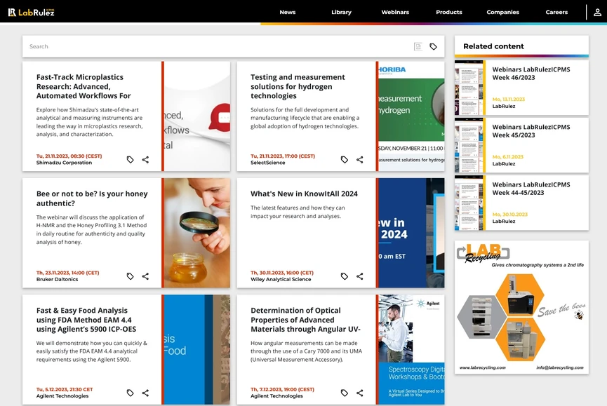Click thumbnail of Week 44-45/2023 related item
Image resolution: width=607 pixels, height=406 pixels.
click(x=469, y=203)
